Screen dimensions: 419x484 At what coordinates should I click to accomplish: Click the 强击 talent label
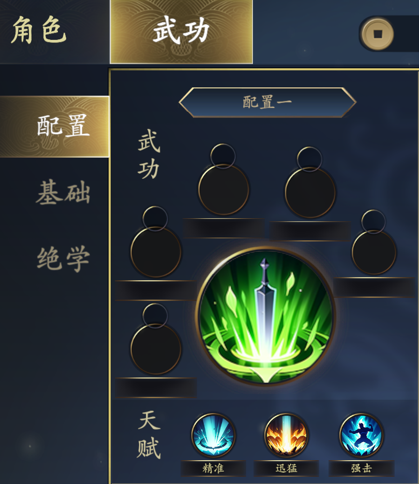point(361,468)
